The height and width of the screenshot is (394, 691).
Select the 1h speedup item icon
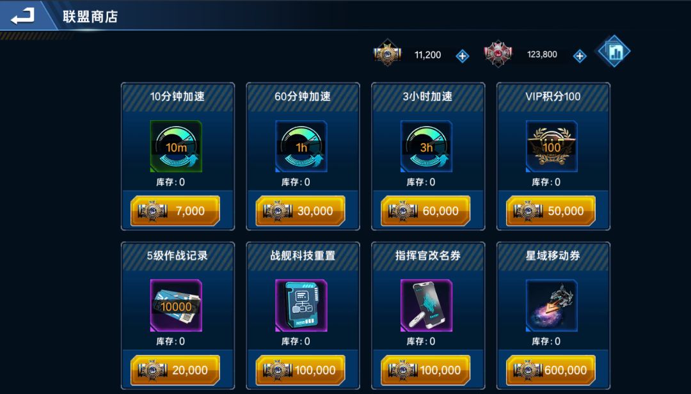pyautogui.click(x=301, y=146)
